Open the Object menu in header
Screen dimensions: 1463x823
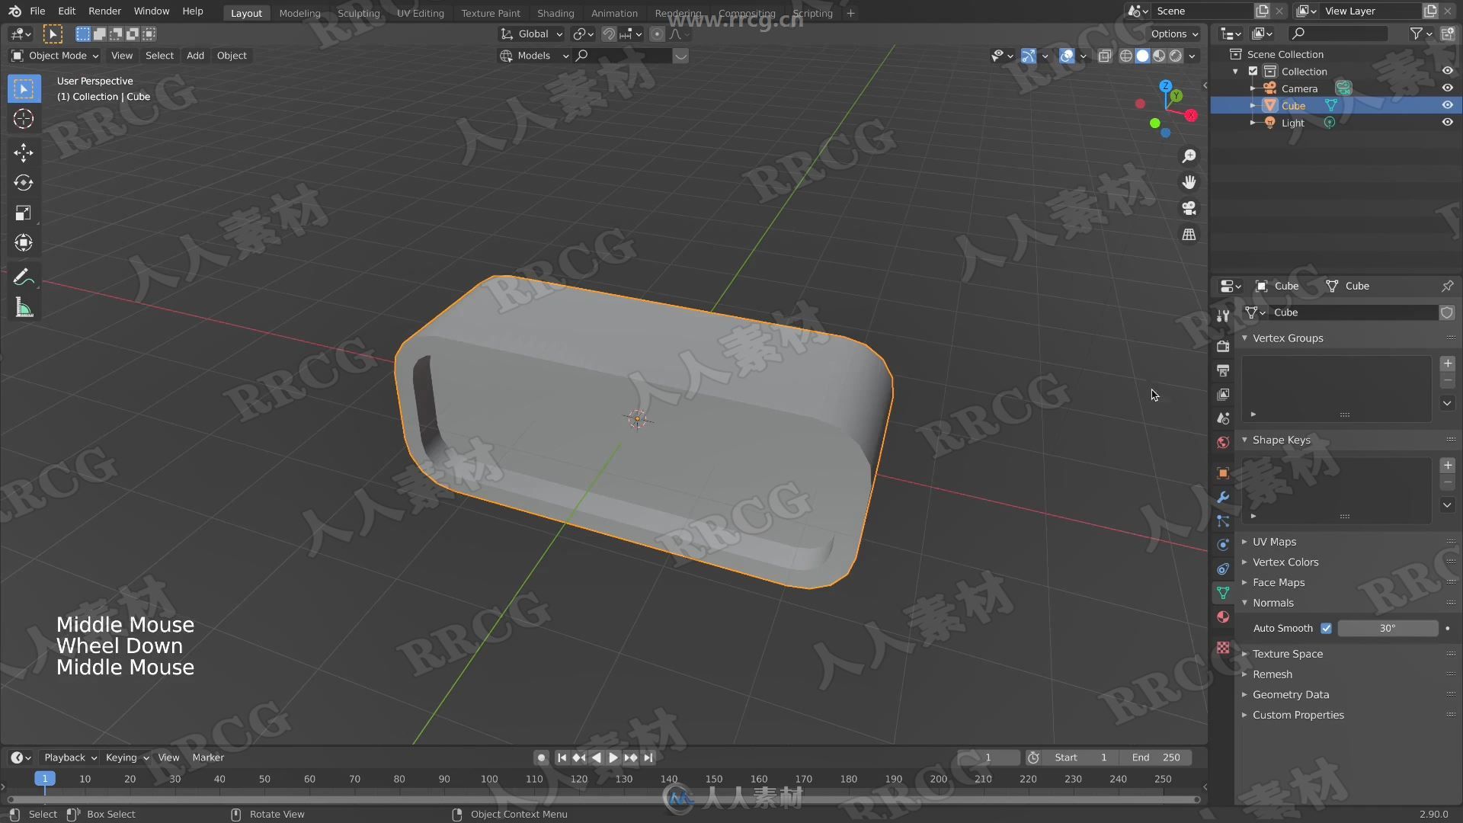[232, 56]
